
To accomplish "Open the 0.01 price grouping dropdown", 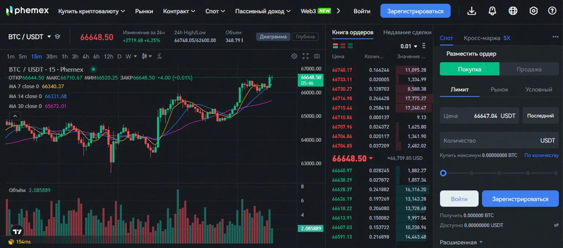I will point(409,46).
